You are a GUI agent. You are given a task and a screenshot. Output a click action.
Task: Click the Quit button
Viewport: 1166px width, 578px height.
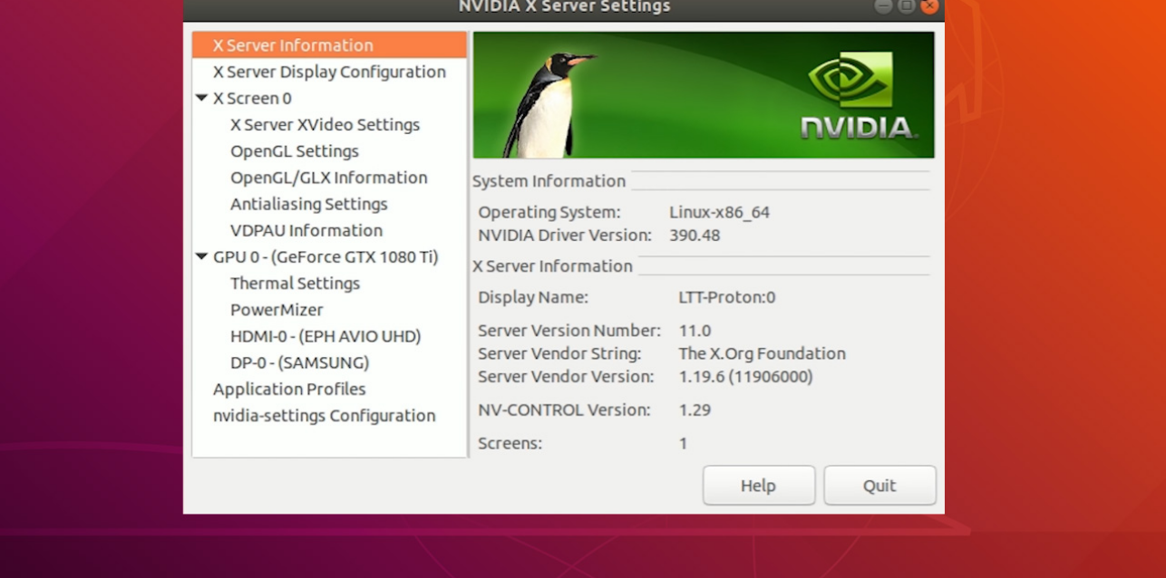[x=879, y=486]
